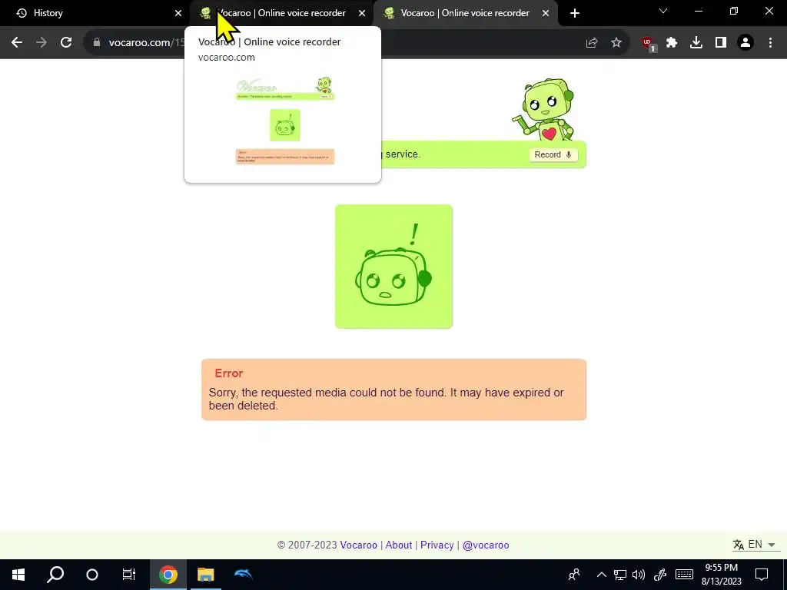Close the last Vocaroo tab

click(546, 13)
